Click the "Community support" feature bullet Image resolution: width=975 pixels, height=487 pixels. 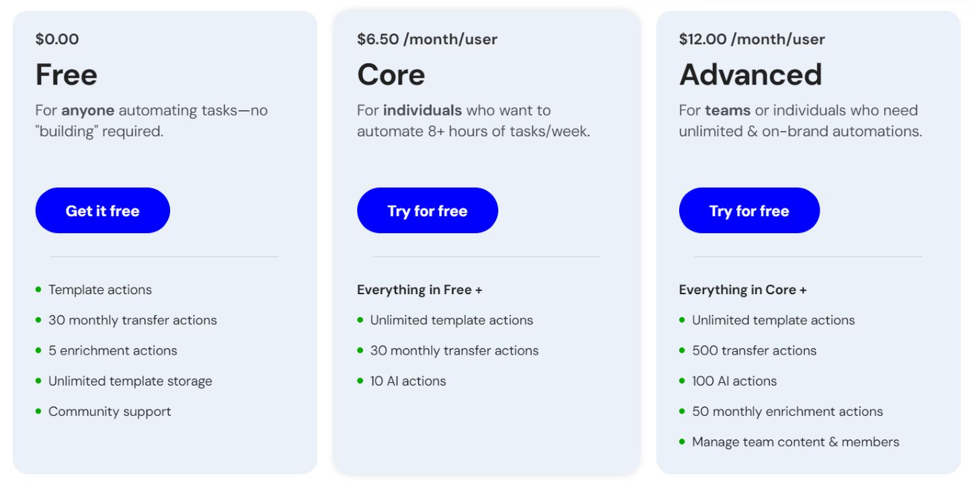[x=110, y=410]
